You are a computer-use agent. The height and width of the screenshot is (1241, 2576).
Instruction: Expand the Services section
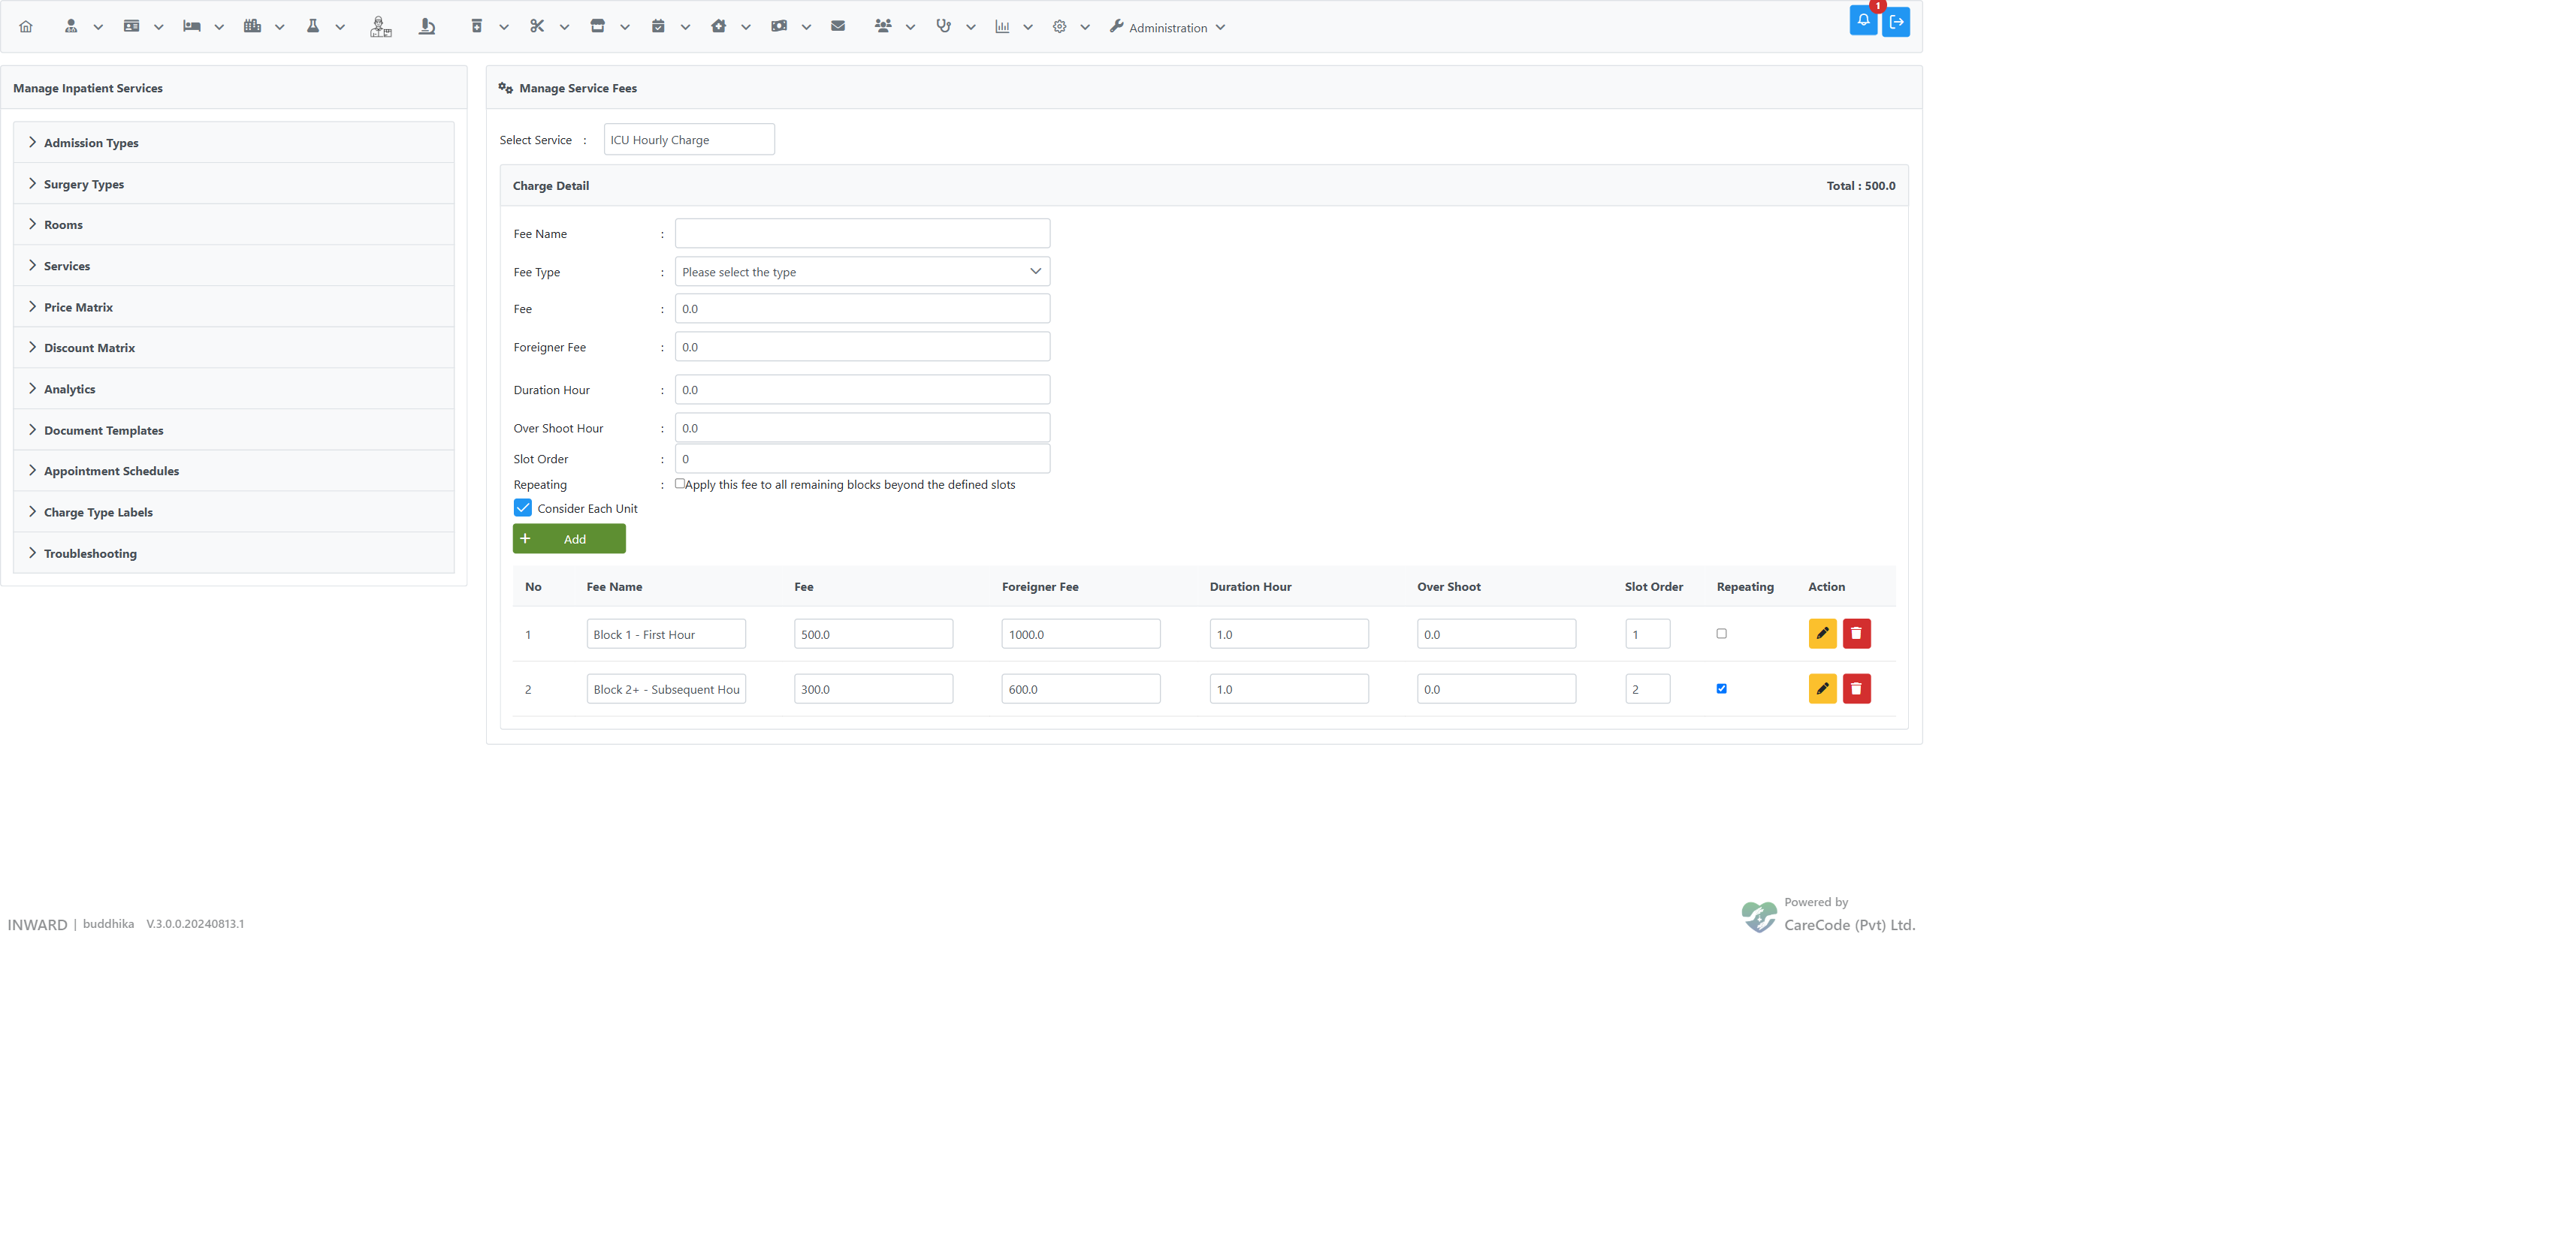pos(234,266)
